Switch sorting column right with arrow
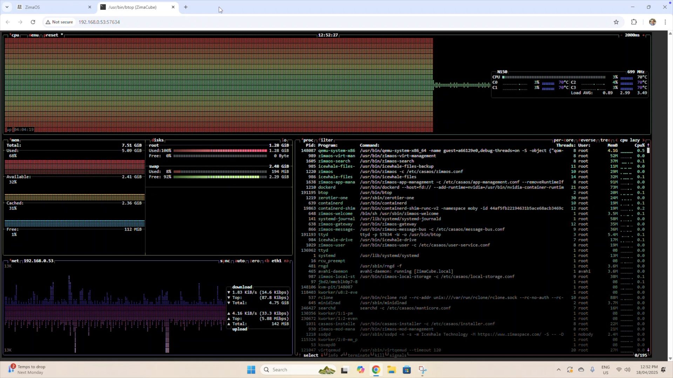The width and height of the screenshot is (673, 378). tap(643, 140)
